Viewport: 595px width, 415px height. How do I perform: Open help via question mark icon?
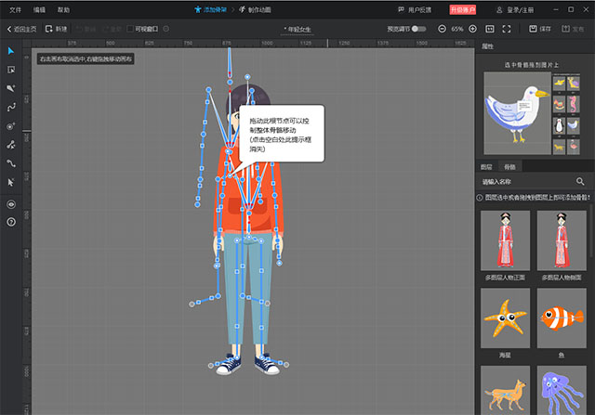pyautogui.click(x=11, y=222)
